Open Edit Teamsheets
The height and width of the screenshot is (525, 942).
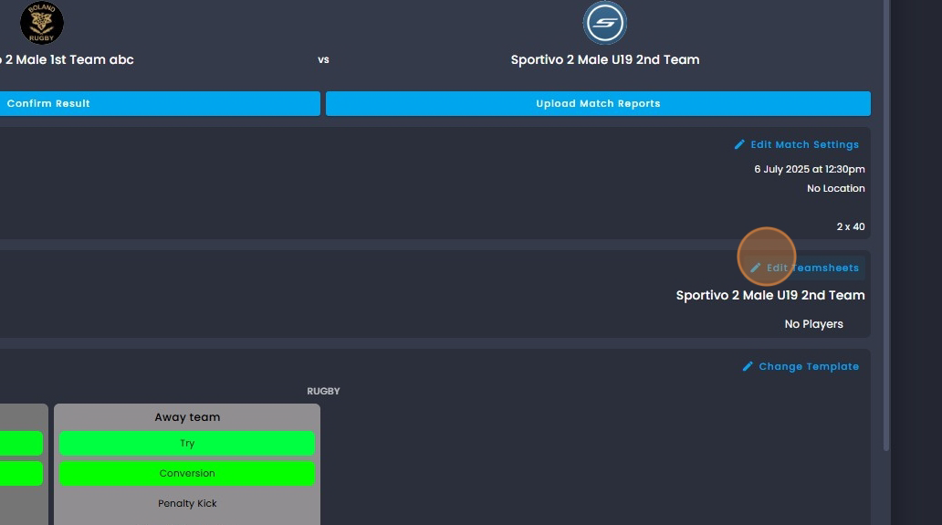tap(805, 268)
